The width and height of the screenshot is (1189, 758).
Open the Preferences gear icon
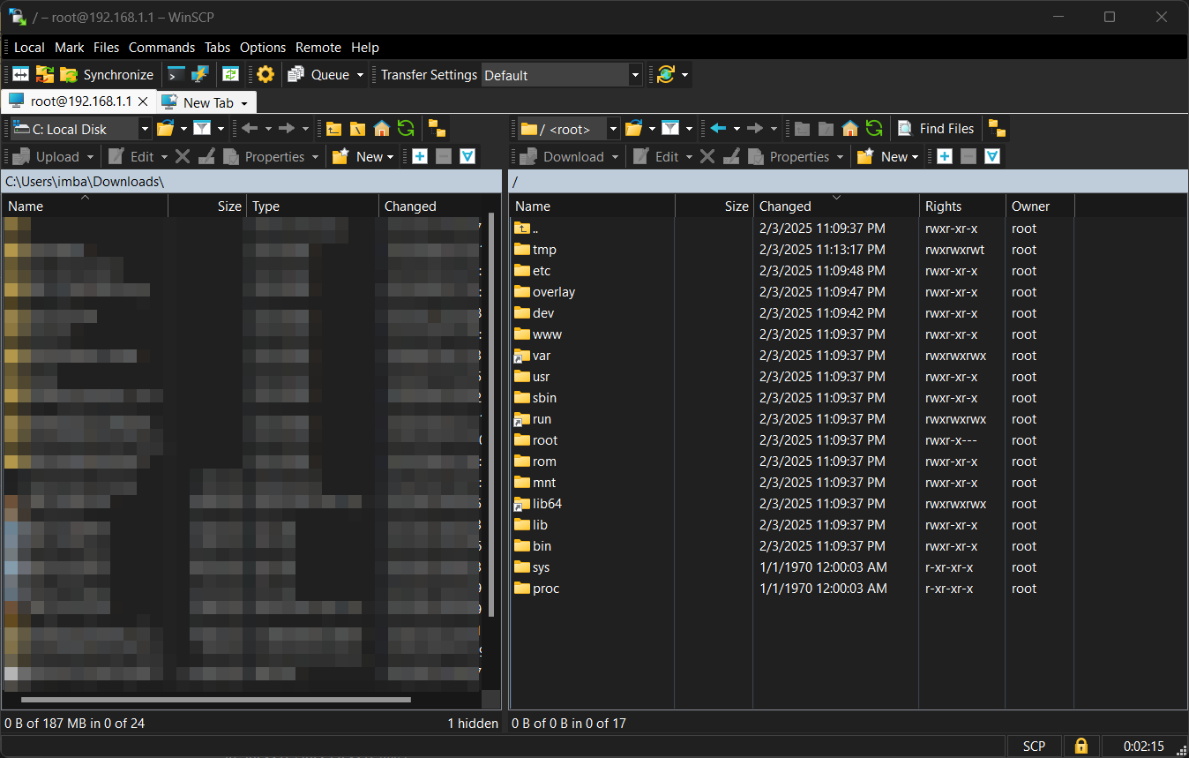click(x=265, y=75)
